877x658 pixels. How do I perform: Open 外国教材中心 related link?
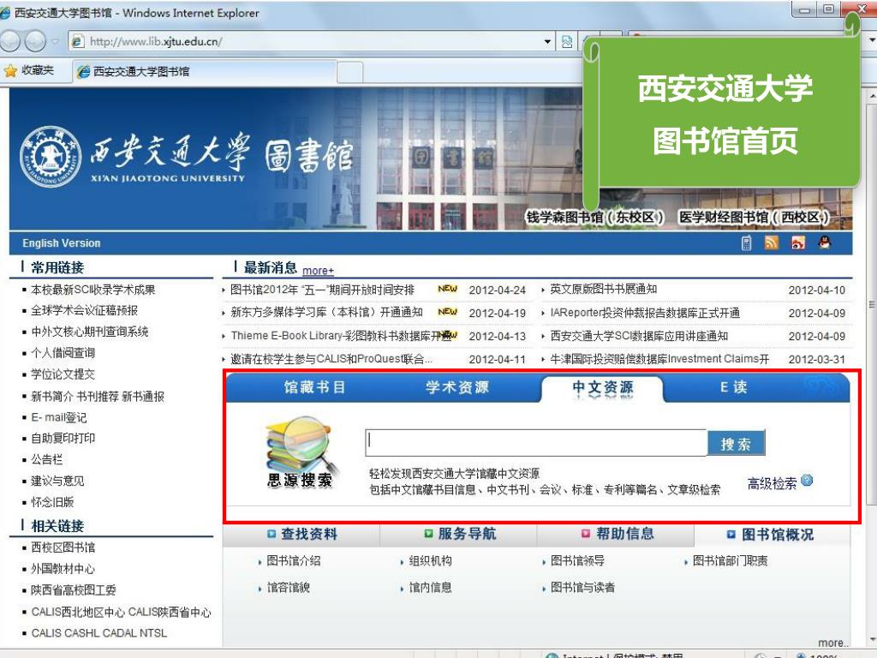tap(63, 569)
